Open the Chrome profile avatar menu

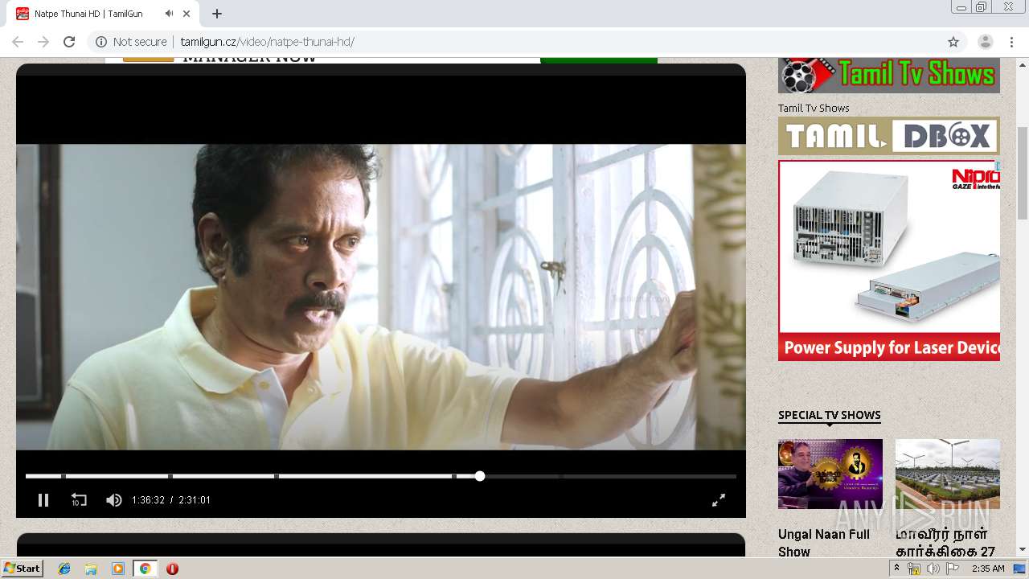click(986, 42)
